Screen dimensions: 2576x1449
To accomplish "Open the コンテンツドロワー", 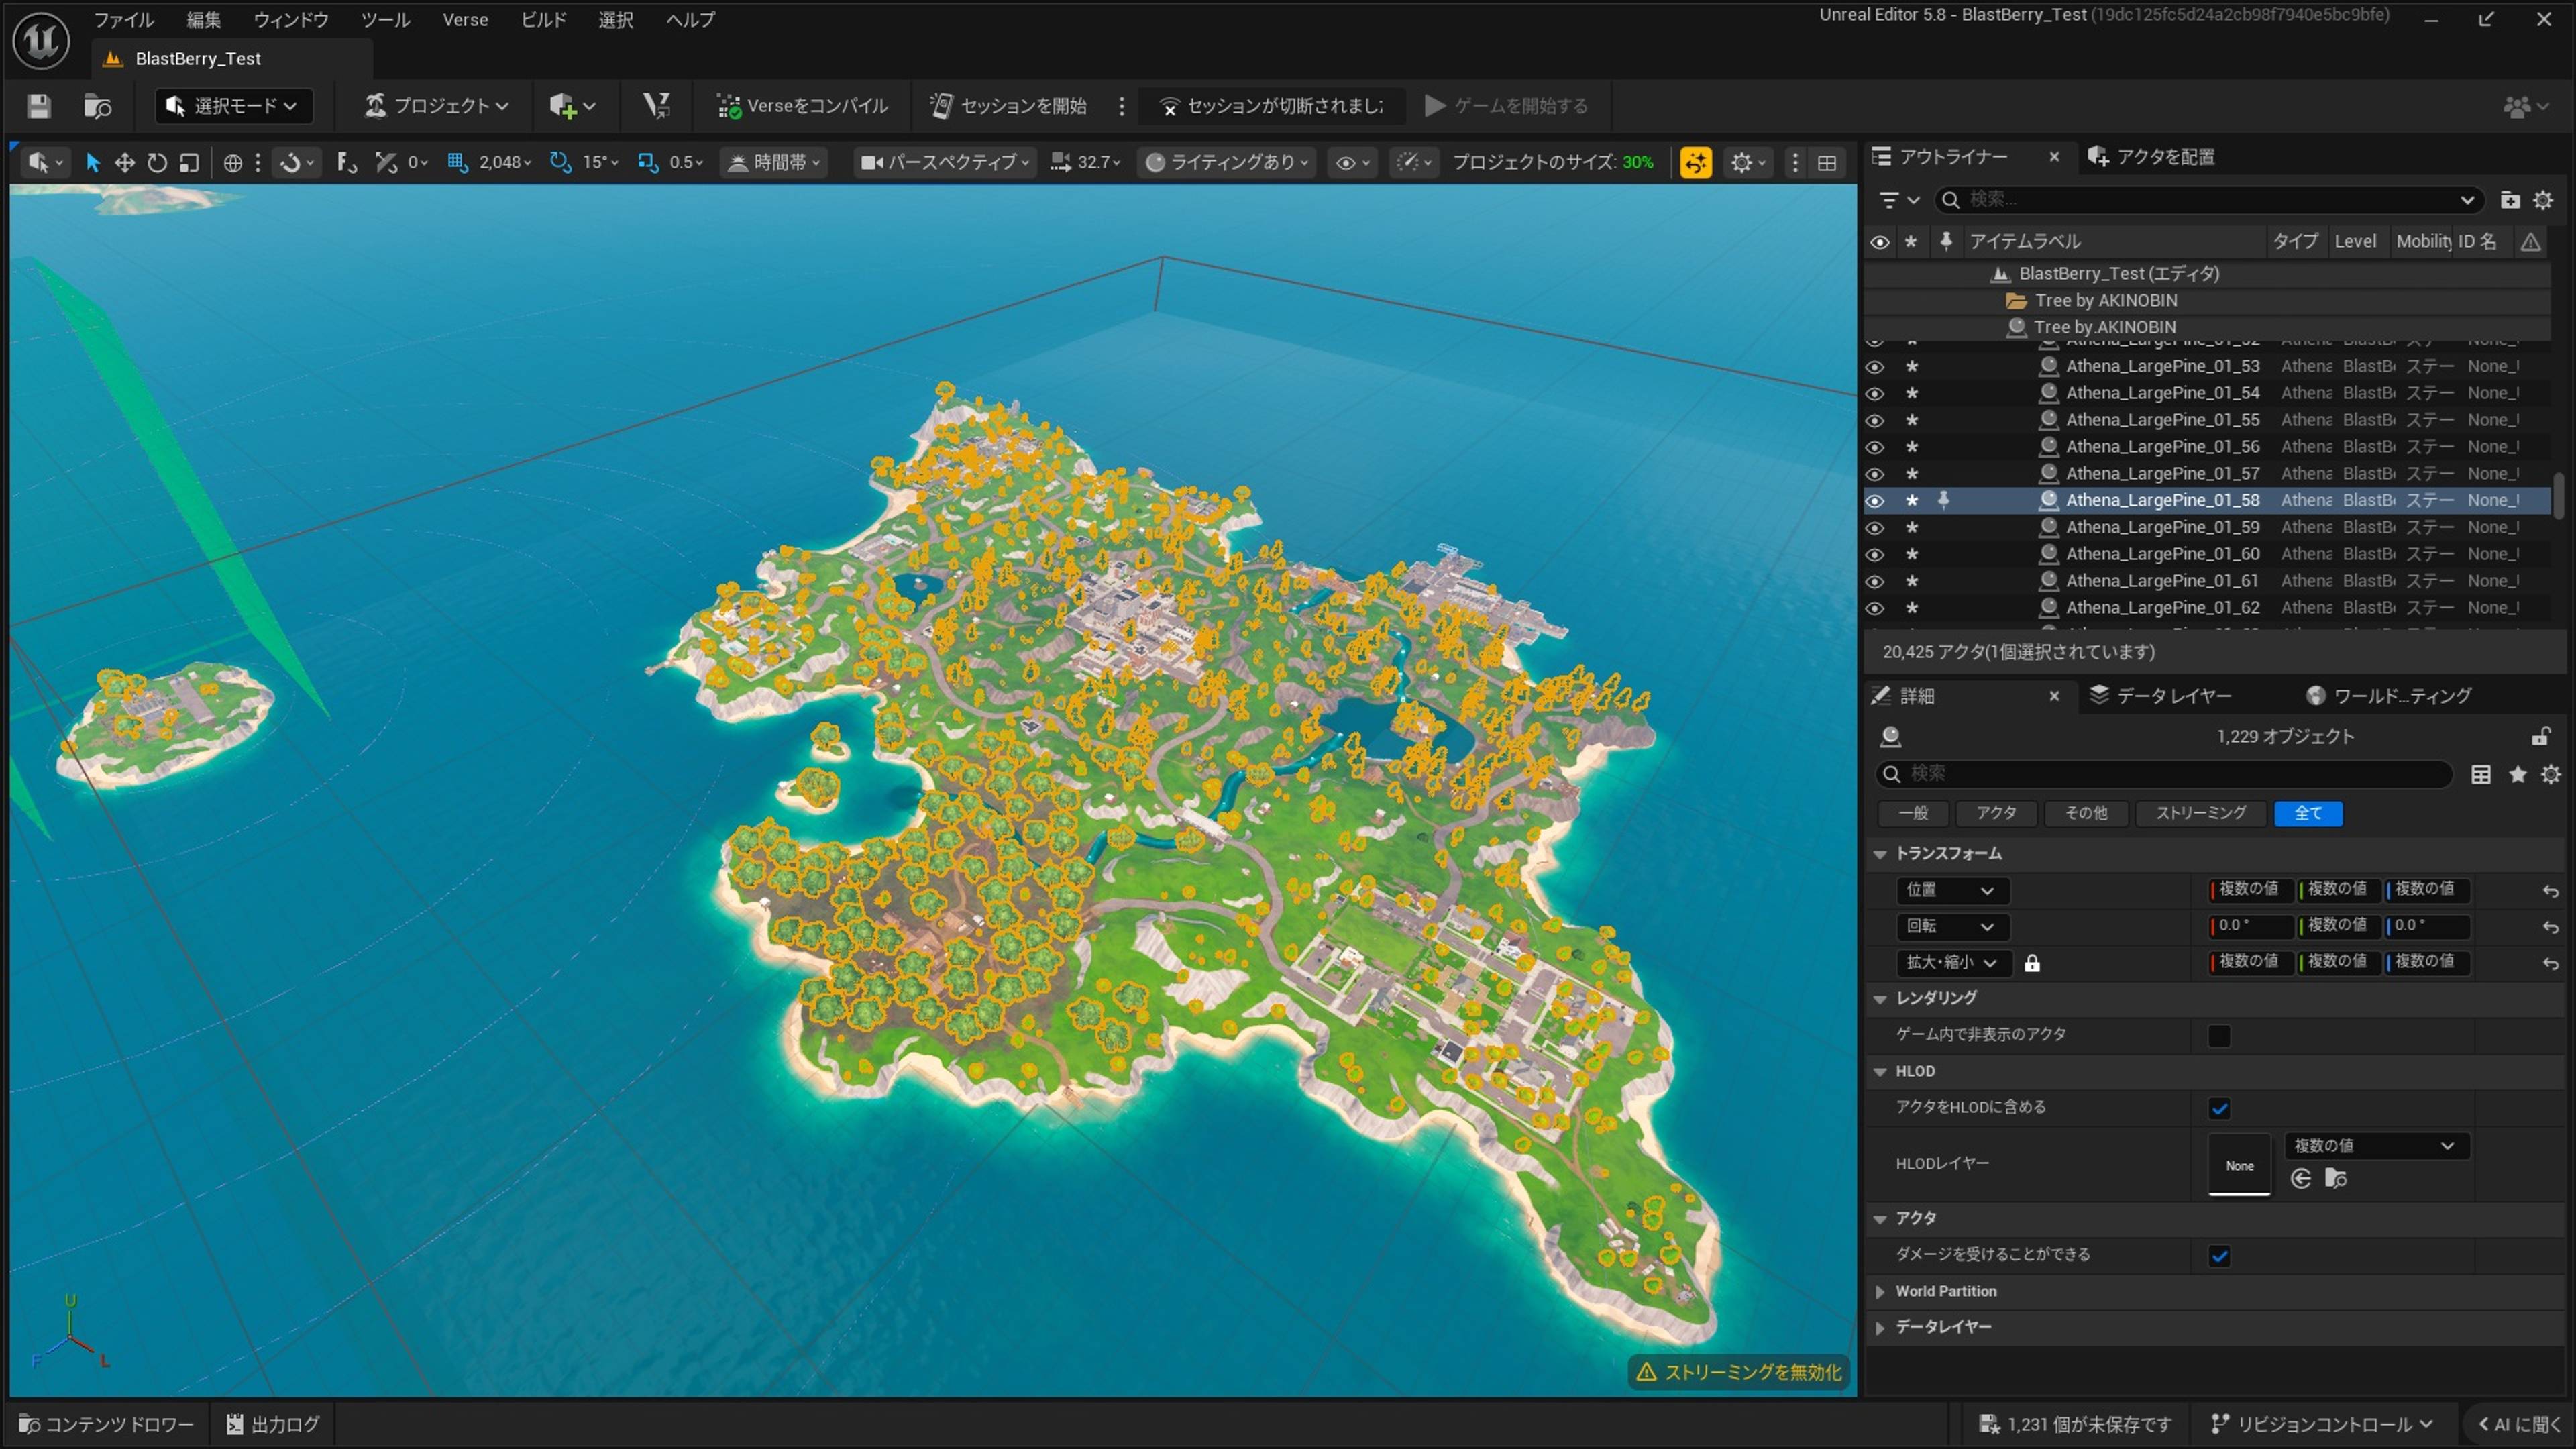I will (106, 1424).
